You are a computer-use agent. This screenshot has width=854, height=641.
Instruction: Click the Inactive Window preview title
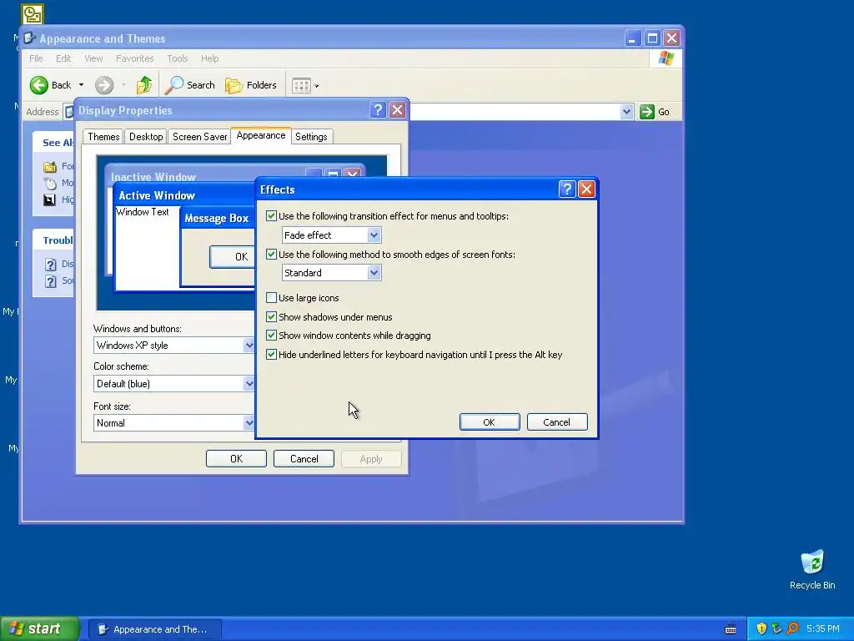(x=153, y=177)
